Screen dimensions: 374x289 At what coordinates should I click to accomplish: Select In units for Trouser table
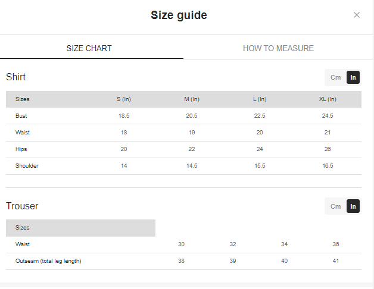coord(353,206)
